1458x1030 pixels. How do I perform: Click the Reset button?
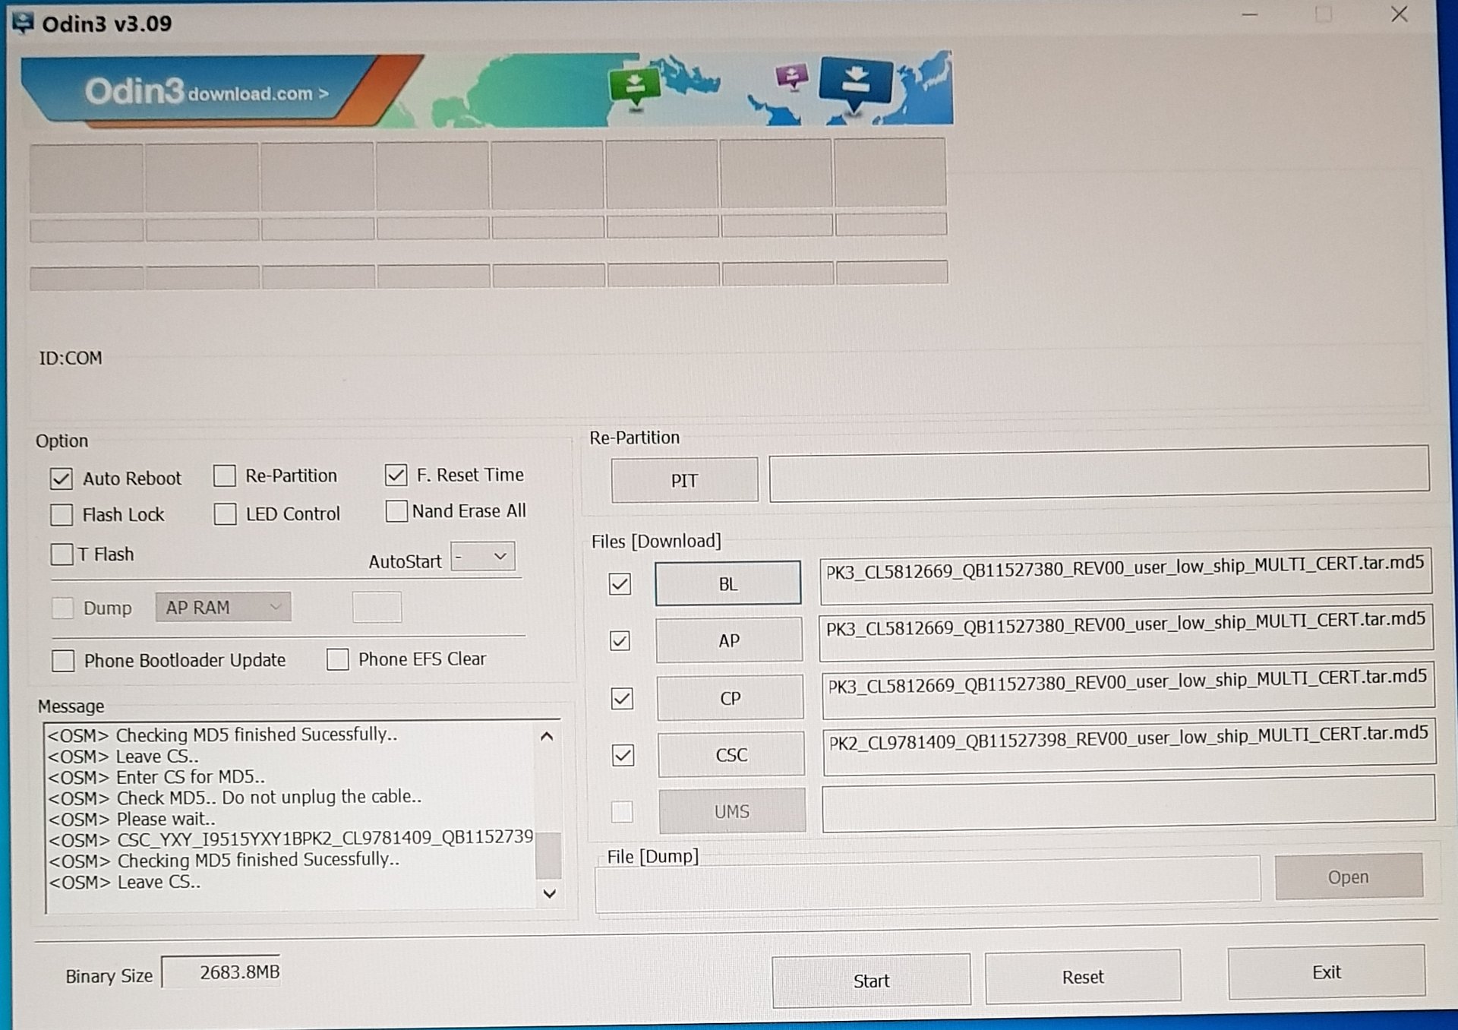click(1083, 977)
